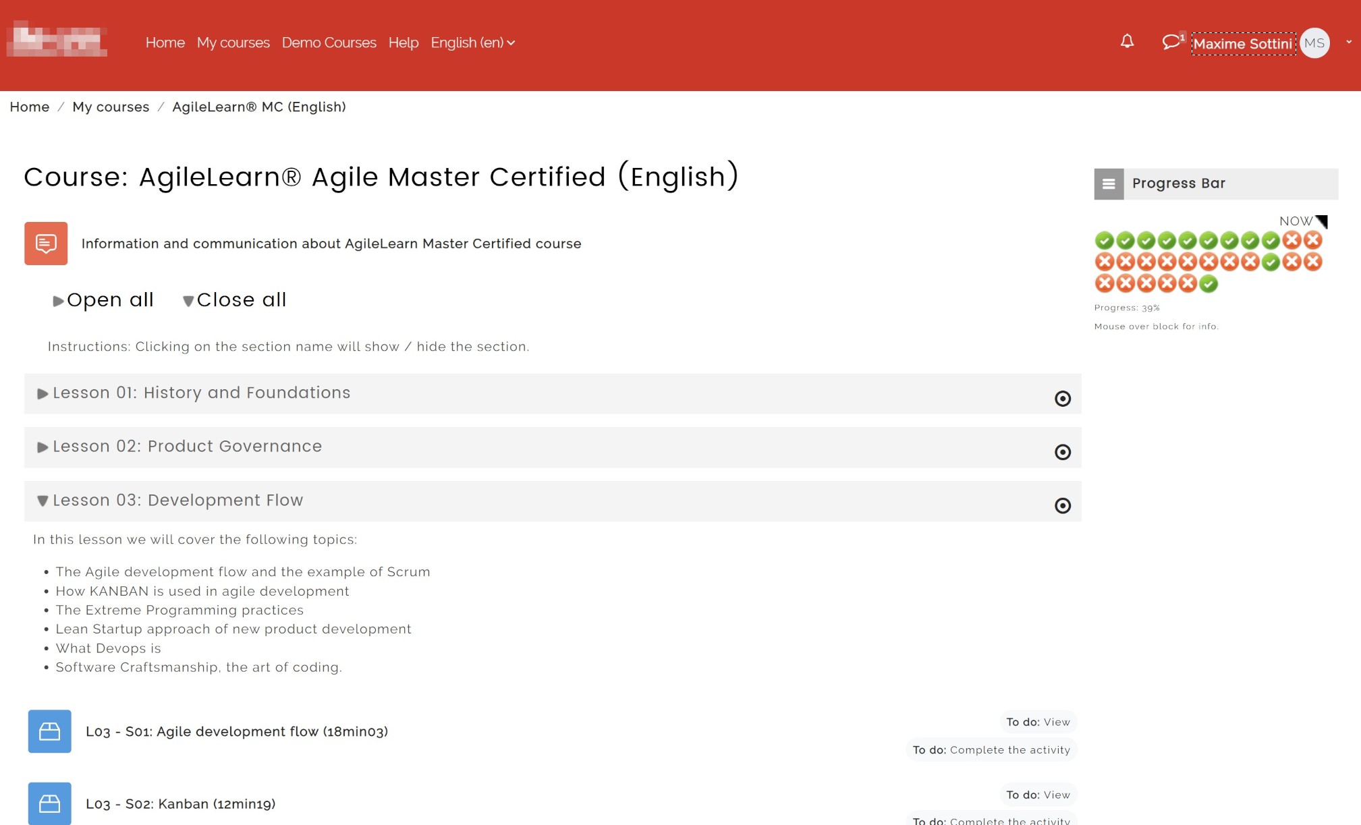Select Demo Courses in the navigation menu
The image size is (1361, 825).
click(329, 42)
